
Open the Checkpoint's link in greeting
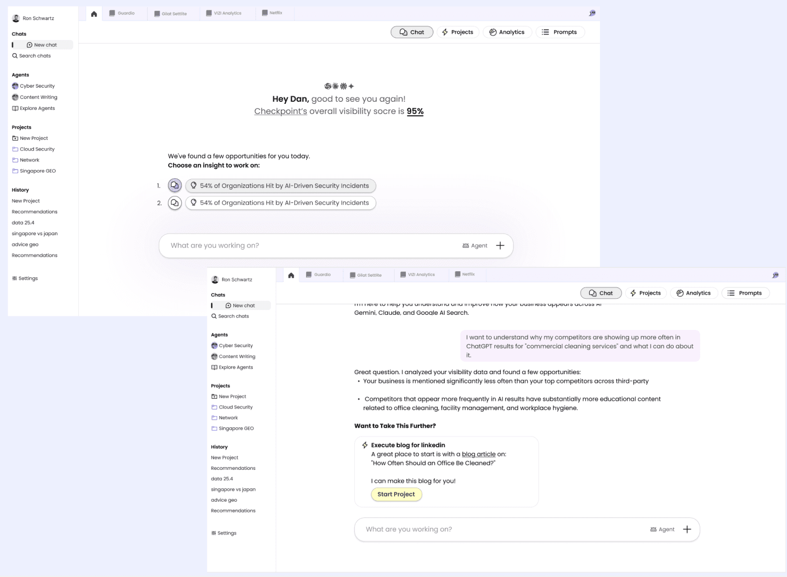pos(281,111)
